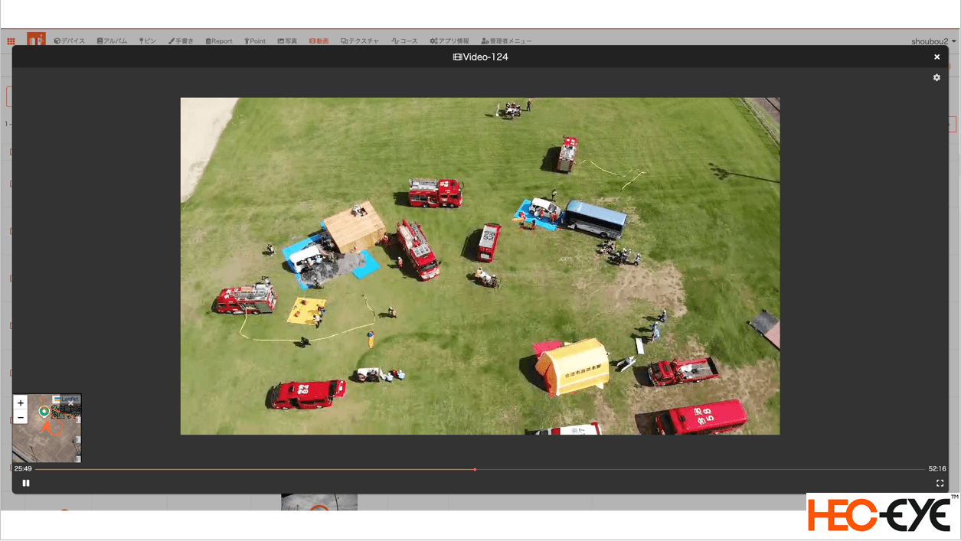Zoom in on the minimap
The width and height of the screenshot is (961, 541).
pyautogui.click(x=21, y=403)
